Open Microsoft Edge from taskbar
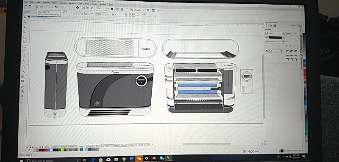Screen dimensions: 339x162 pyautogui.click(x=93, y=160)
